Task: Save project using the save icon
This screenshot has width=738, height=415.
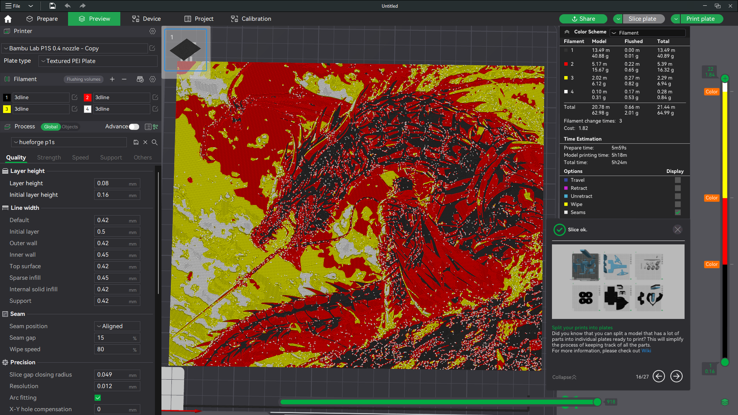Action: tap(53, 6)
